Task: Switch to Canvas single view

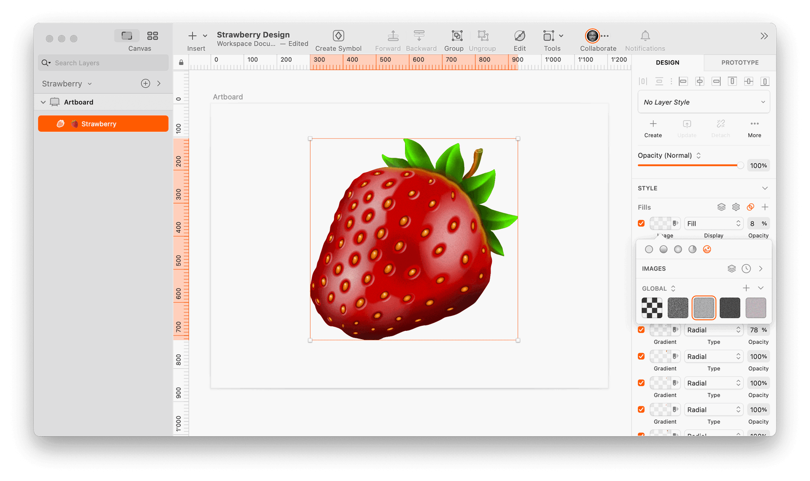Action: [x=127, y=36]
